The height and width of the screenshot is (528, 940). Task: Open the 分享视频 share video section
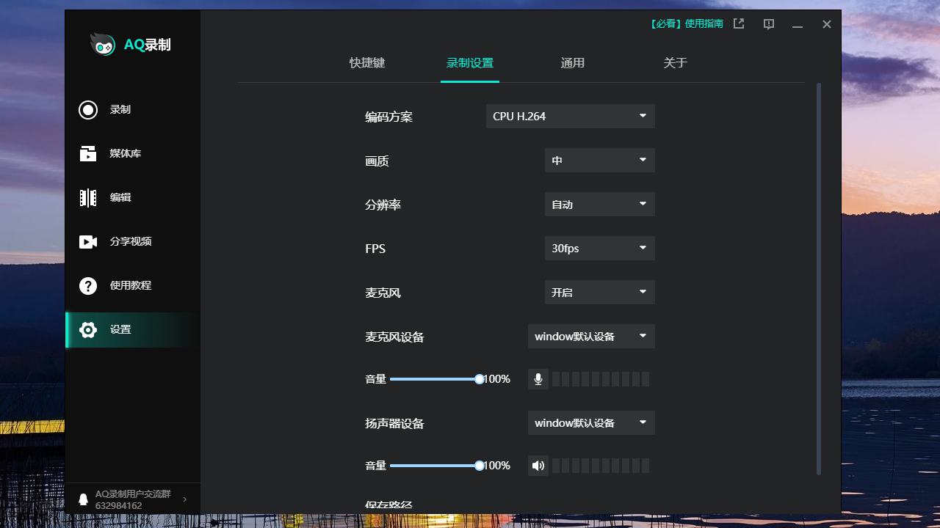coord(88,241)
